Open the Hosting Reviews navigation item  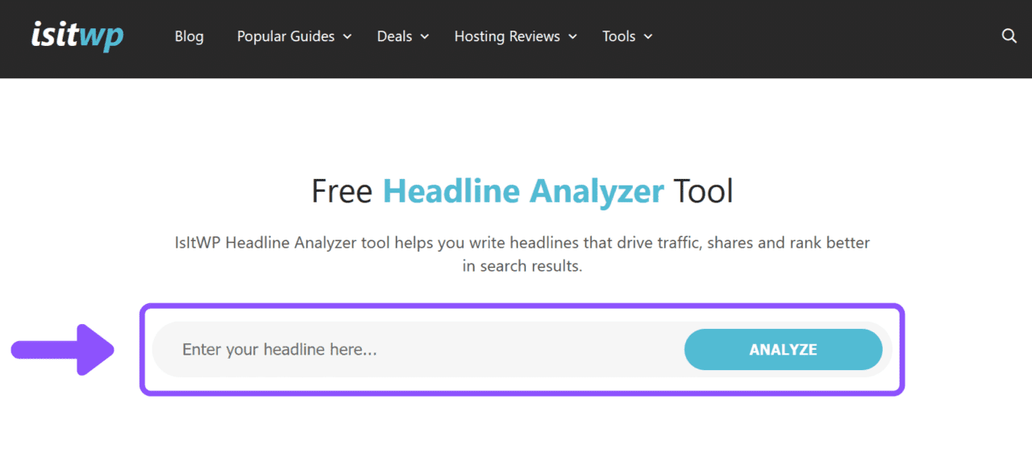pyautogui.click(x=506, y=36)
